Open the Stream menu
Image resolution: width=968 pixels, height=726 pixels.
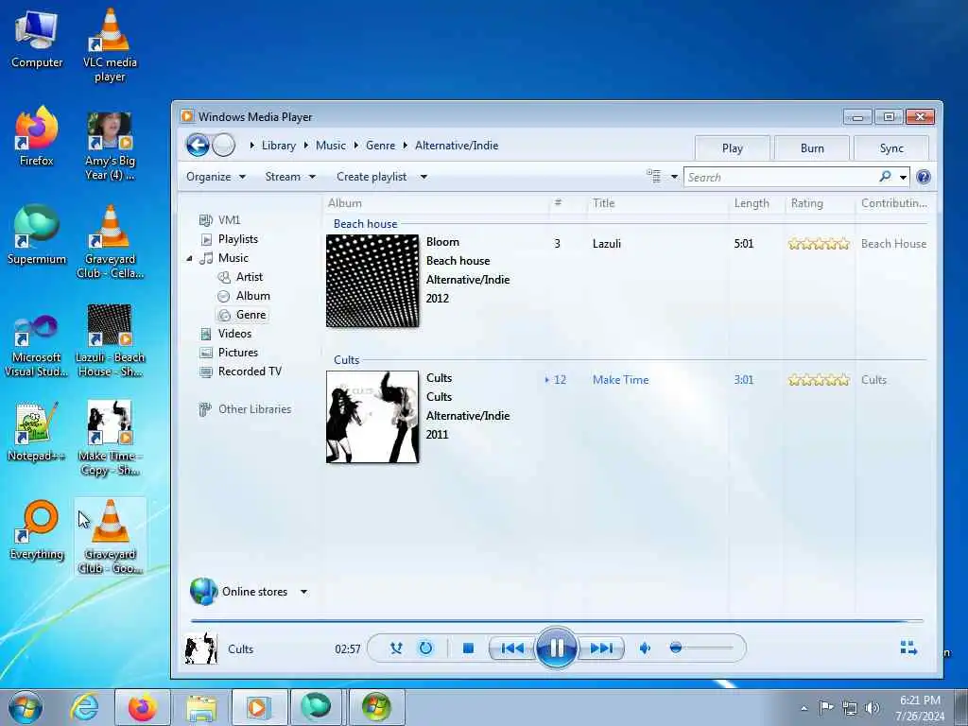pyautogui.click(x=290, y=177)
